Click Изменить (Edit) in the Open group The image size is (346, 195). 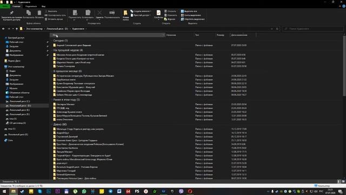pyautogui.click(x=171, y=15)
